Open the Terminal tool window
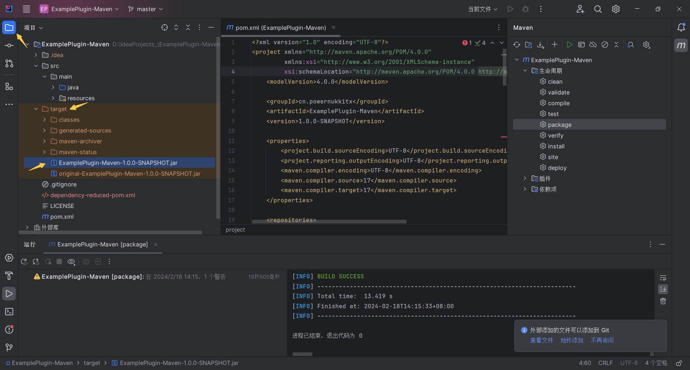This screenshot has width=690, height=370. coord(9,312)
